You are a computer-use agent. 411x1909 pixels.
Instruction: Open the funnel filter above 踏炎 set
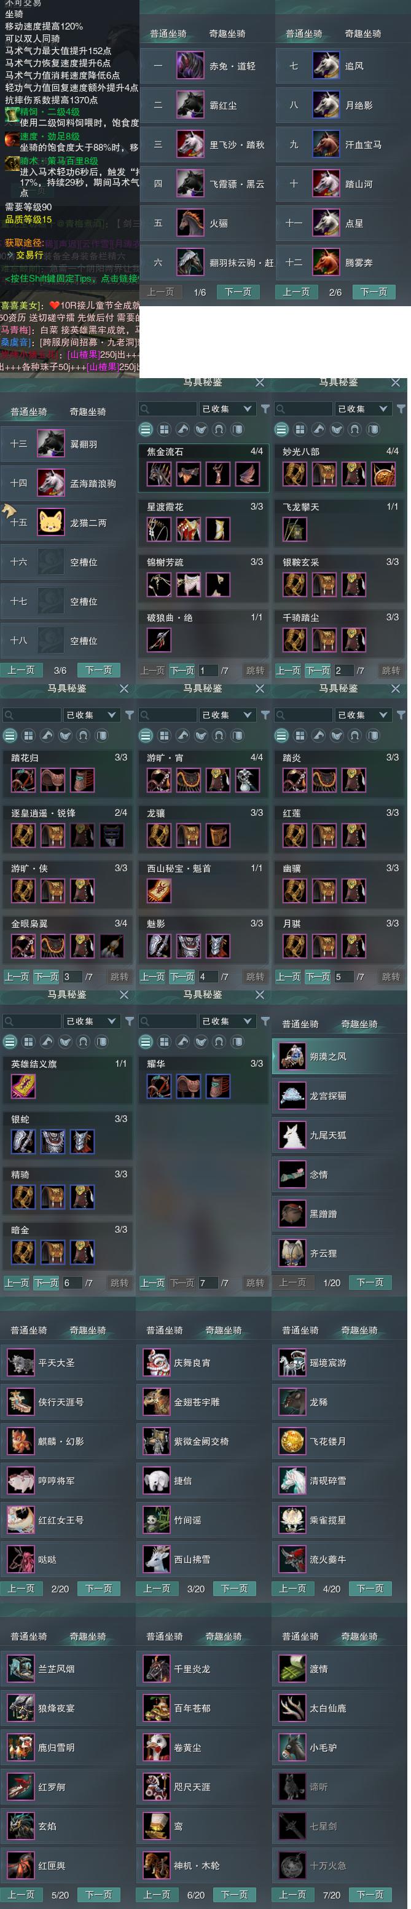pyautogui.click(x=401, y=715)
